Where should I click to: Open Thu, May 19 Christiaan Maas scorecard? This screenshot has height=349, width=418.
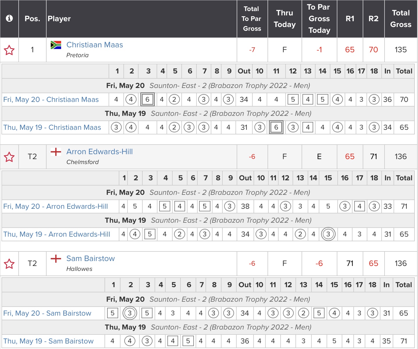click(x=52, y=127)
